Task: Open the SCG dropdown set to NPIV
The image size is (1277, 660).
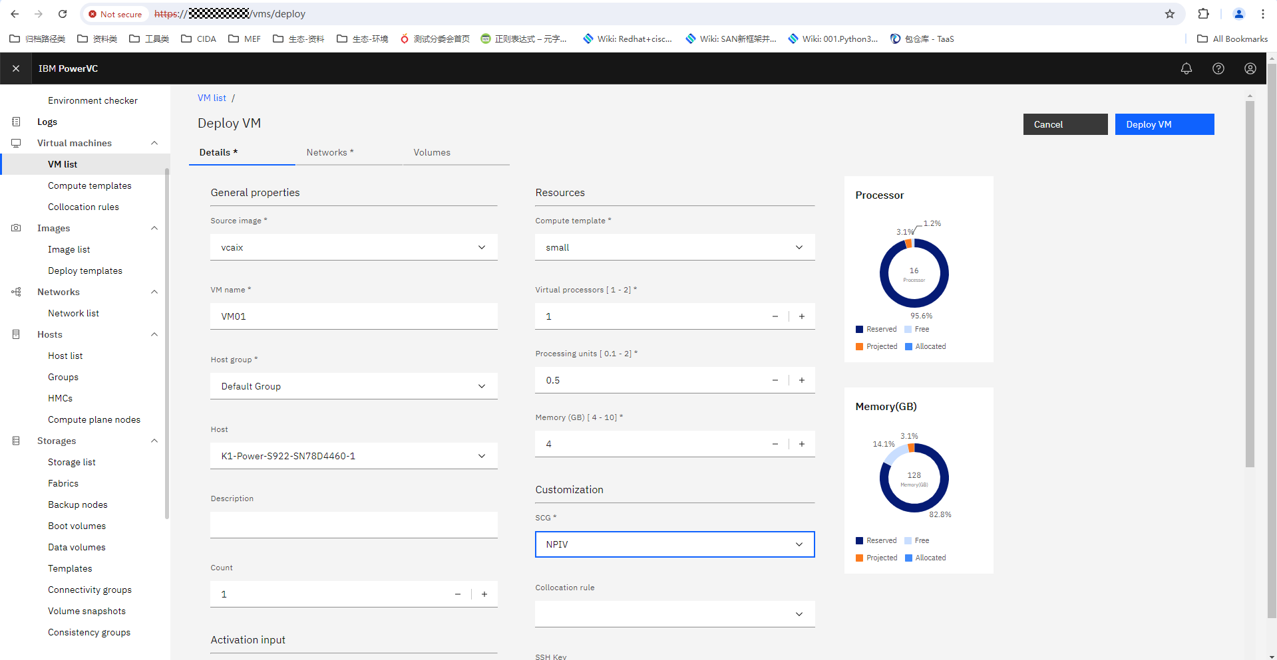Action: (675, 544)
